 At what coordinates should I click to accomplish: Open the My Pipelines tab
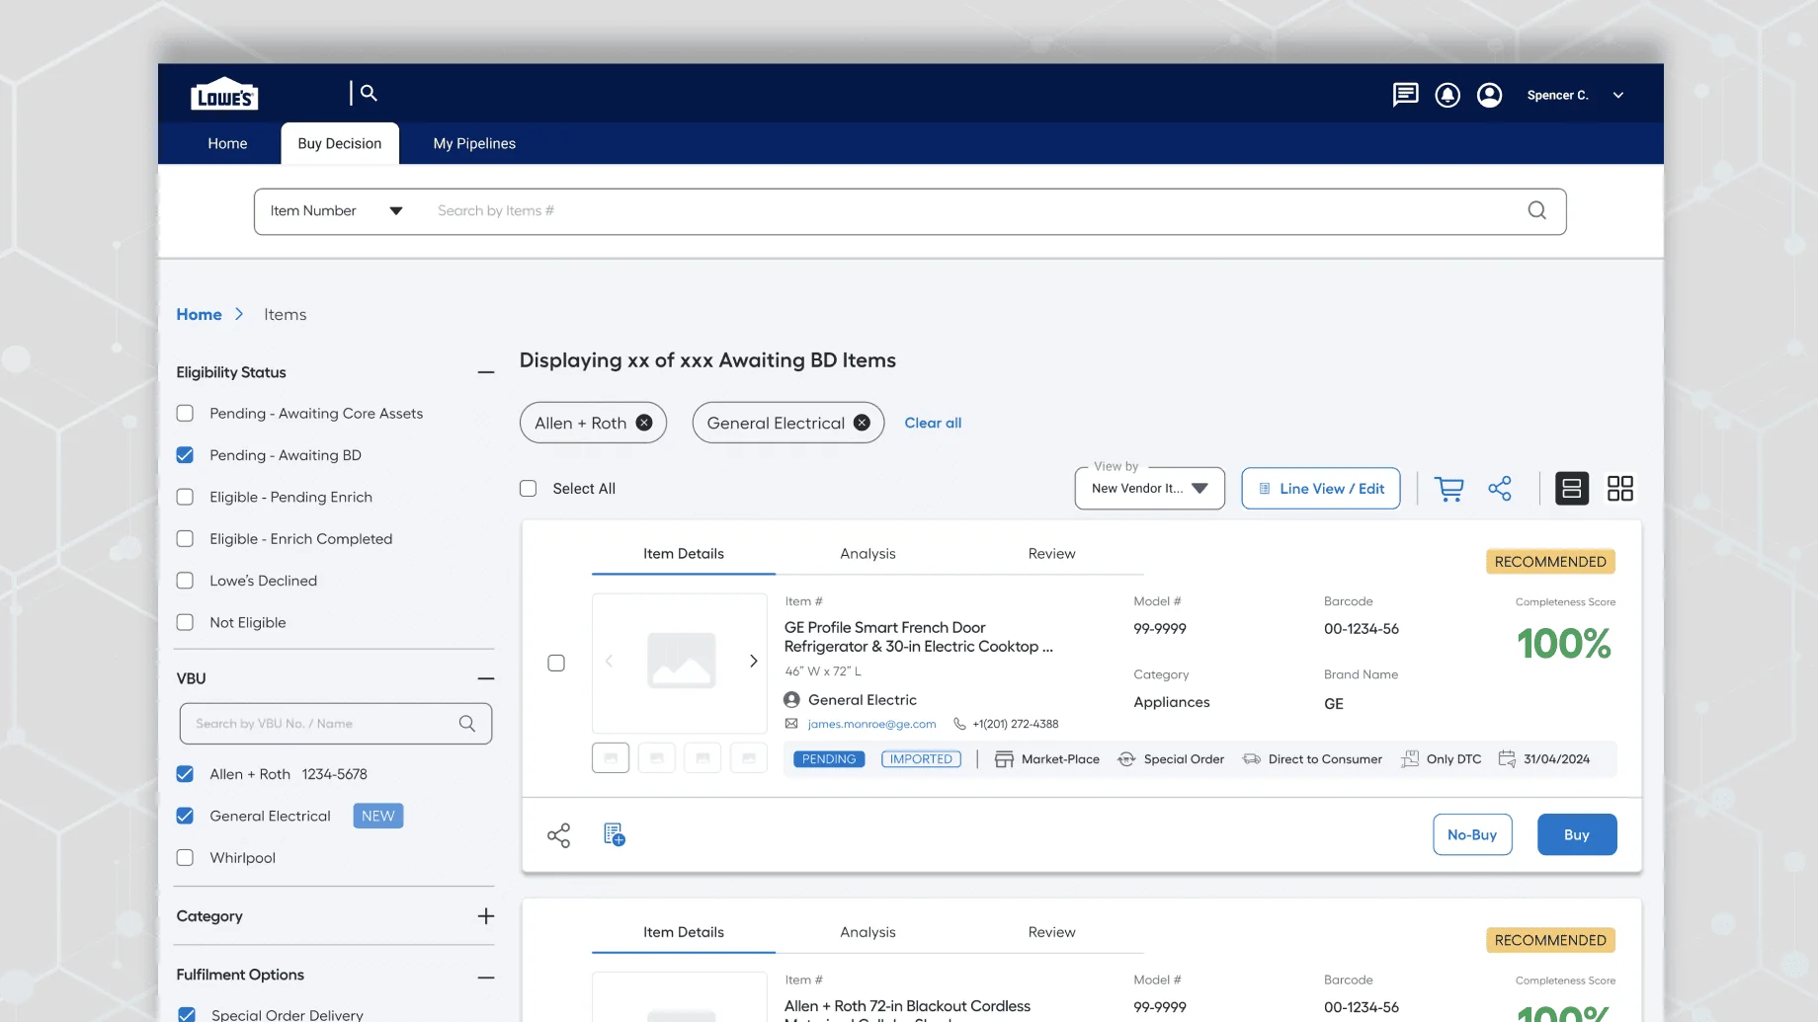pos(474,143)
